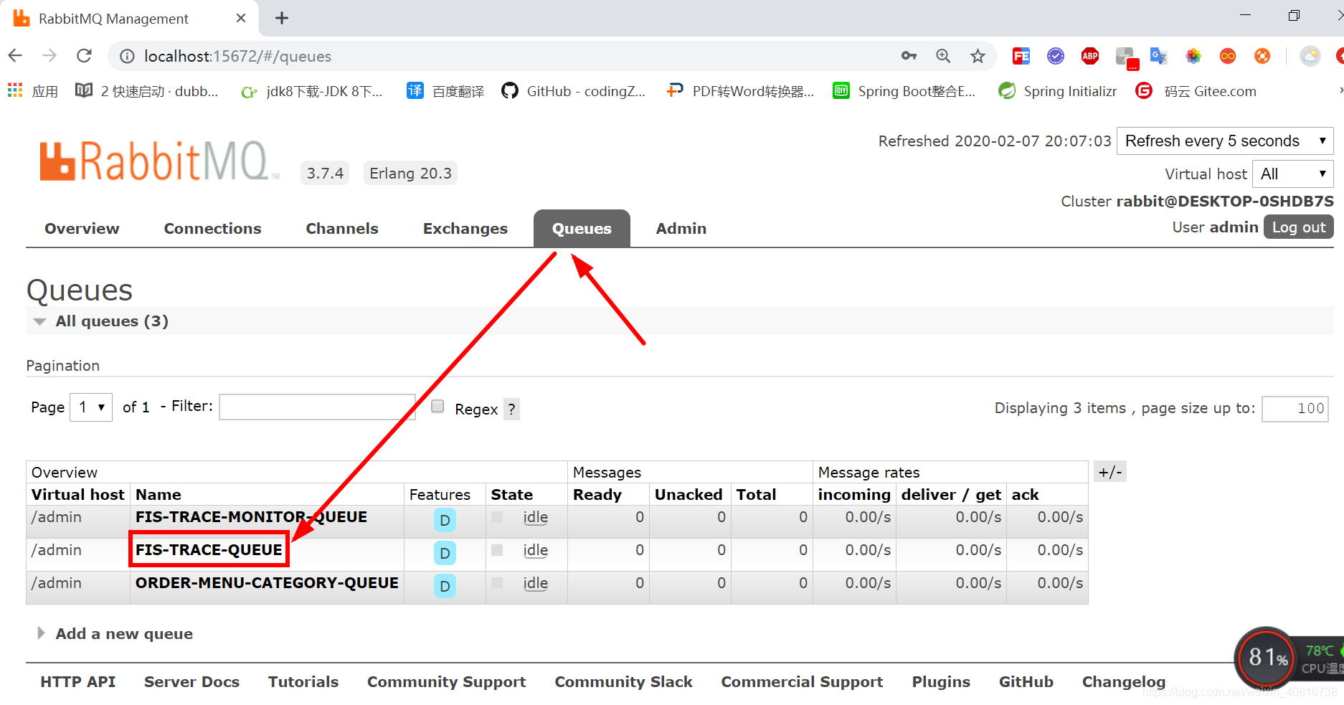Click the D feature badge of FIS-TRACE-QUEUE

[445, 553]
